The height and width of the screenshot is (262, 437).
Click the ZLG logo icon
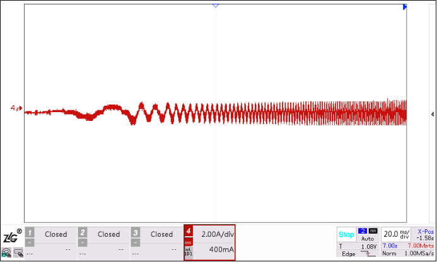12,236
